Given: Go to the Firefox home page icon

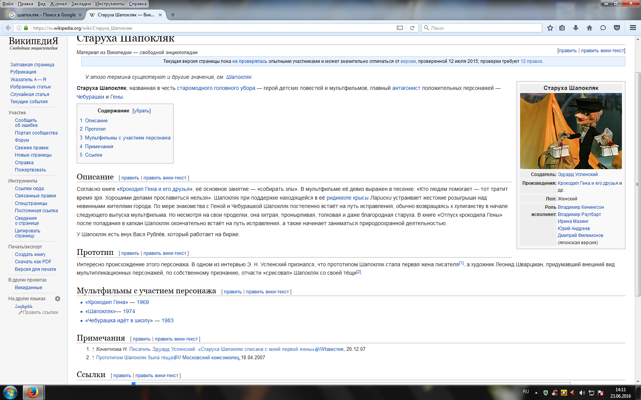Looking at the screenshot, I should (x=589, y=28).
